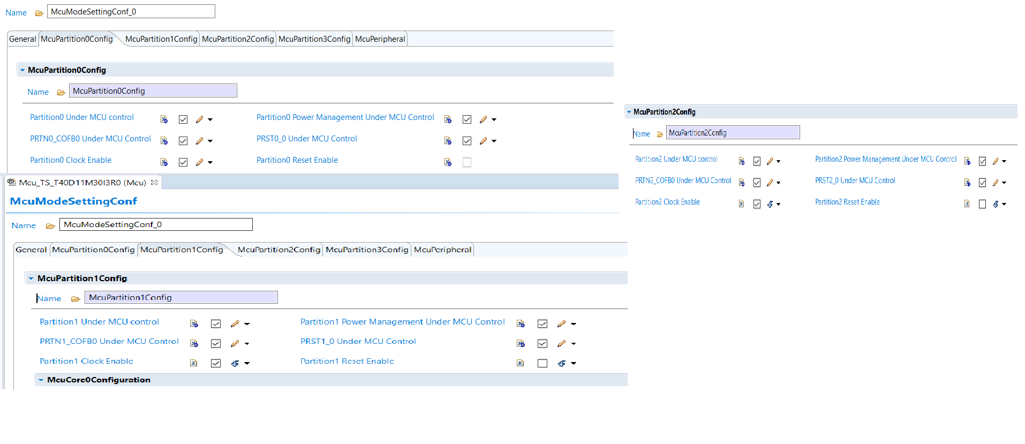
Task: Click file icon beside PRTN1_COFB0 Under MCU Control
Action: 194,343
